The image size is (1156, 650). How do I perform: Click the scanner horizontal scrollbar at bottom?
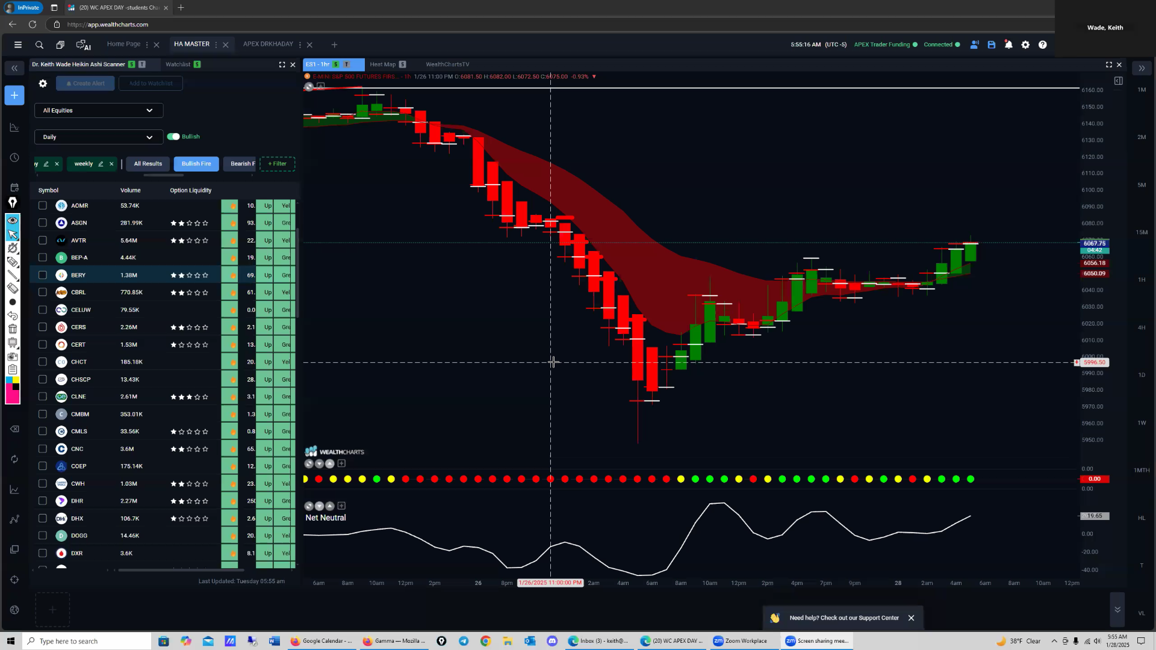click(x=181, y=570)
